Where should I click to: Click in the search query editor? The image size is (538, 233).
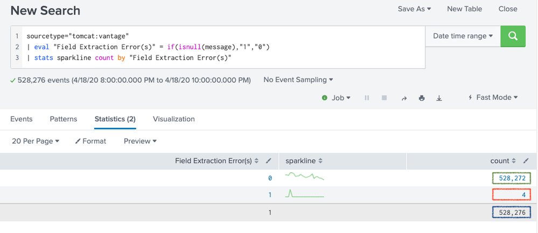click(x=215, y=47)
